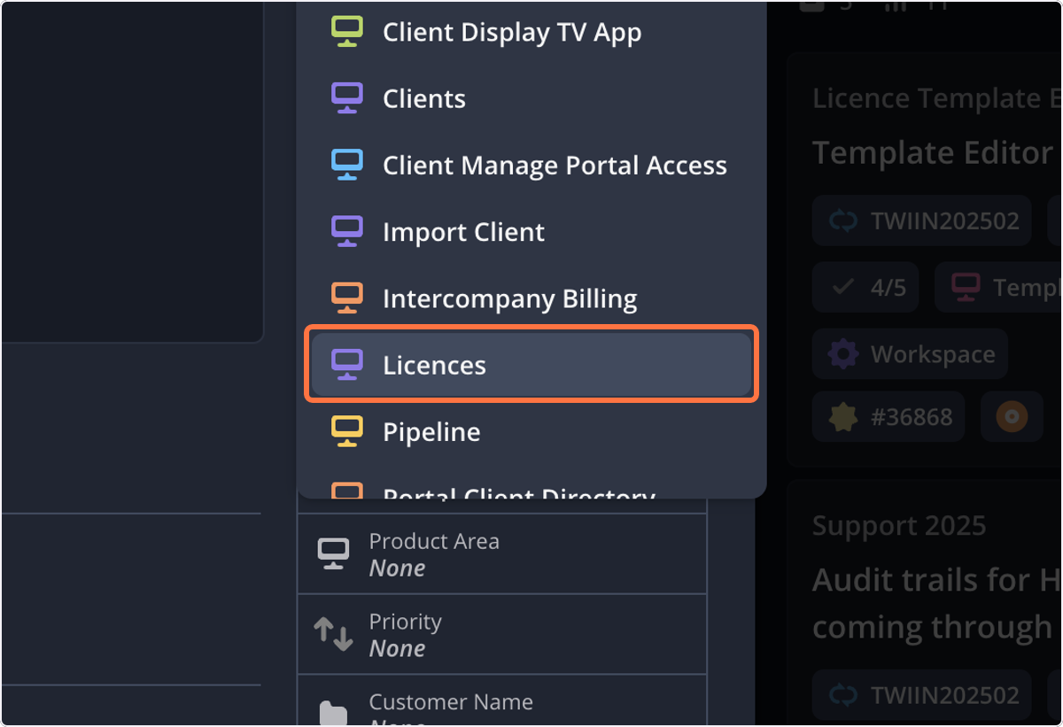Click the #36868 badge

point(888,417)
